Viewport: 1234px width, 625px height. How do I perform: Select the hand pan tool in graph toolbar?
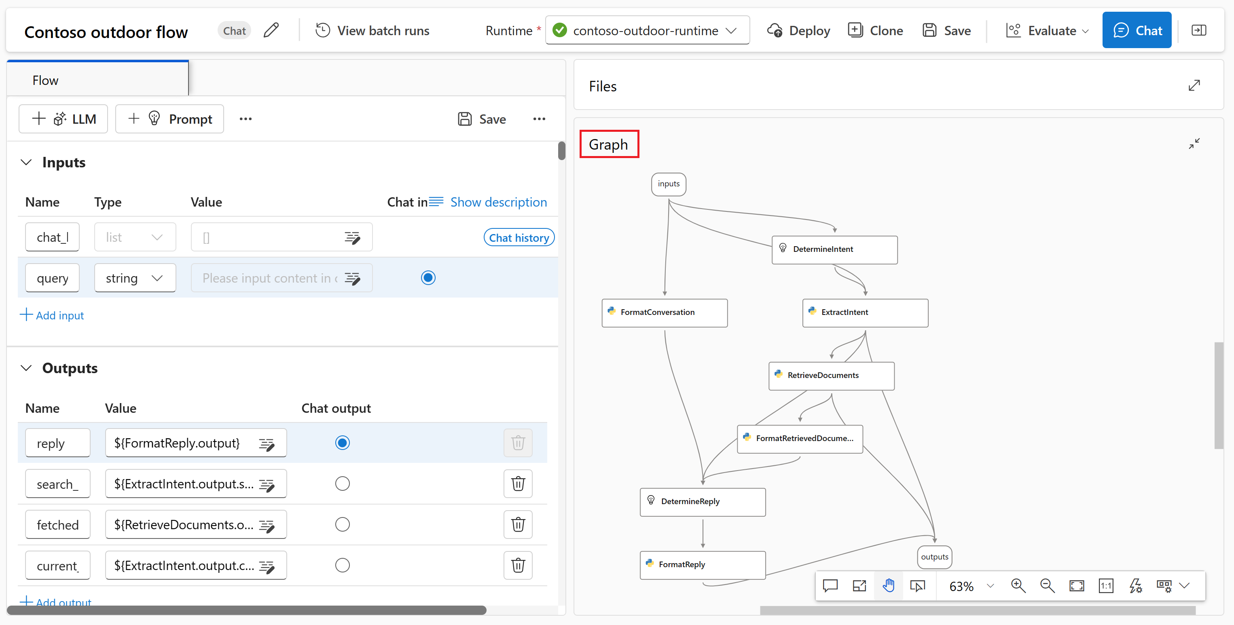pos(888,586)
